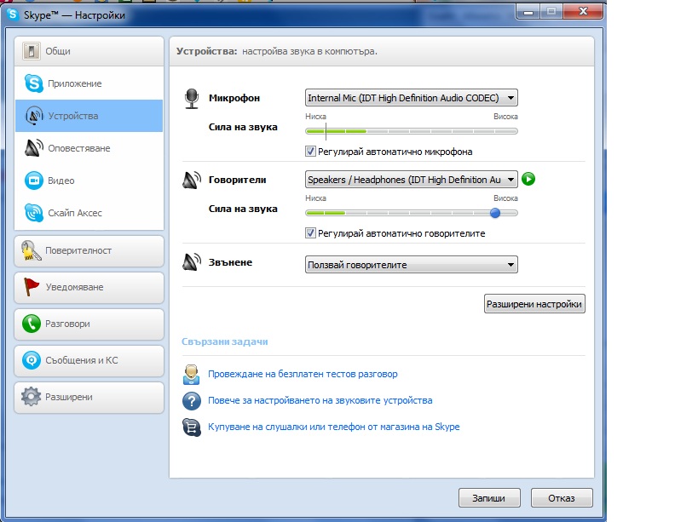The height and width of the screenshot is (522, 698).
Task: Click the Skype logo icon beside Приложение
Action: (34, 83)
